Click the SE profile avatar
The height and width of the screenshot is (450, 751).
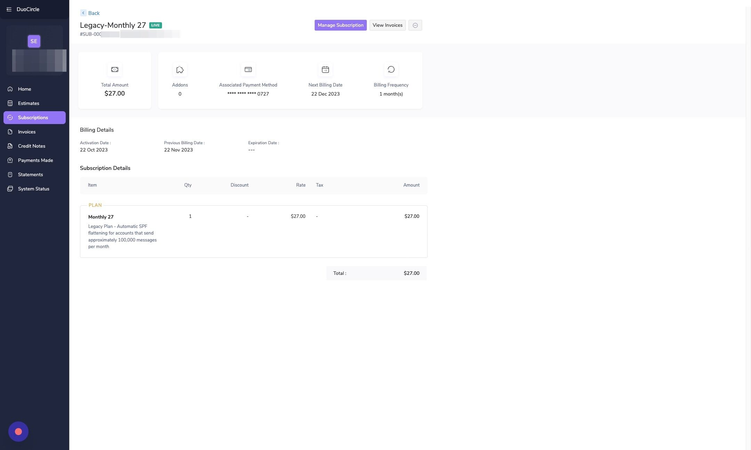pyautogui.click(x=34, y=41)
